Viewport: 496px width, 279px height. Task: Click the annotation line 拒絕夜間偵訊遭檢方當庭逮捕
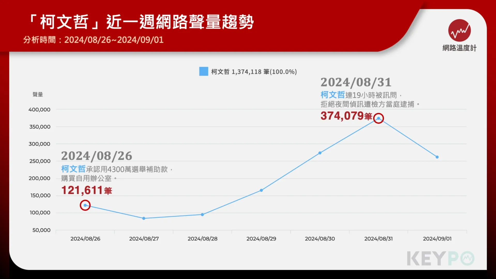pyautogui.click(x=370, y=104)
